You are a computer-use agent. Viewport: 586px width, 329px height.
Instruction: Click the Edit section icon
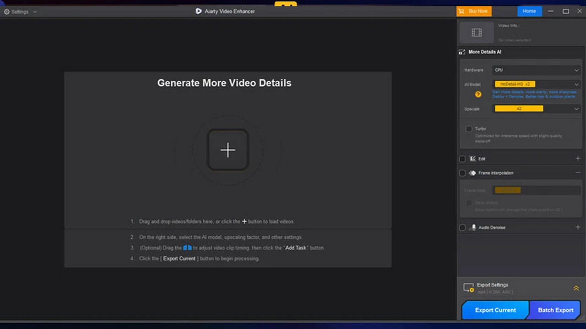coord(472,159)
